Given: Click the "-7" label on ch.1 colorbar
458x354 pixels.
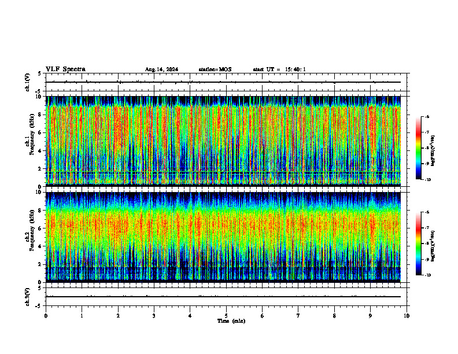Looking at the screenshot, I should tap(427, 132).
